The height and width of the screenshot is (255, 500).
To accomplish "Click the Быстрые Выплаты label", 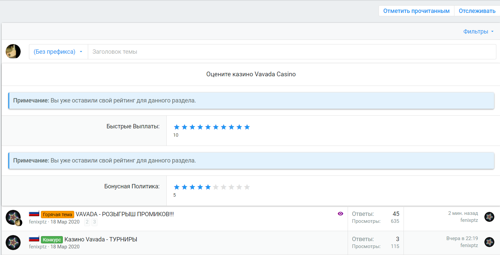I will (x=133, y=126).
